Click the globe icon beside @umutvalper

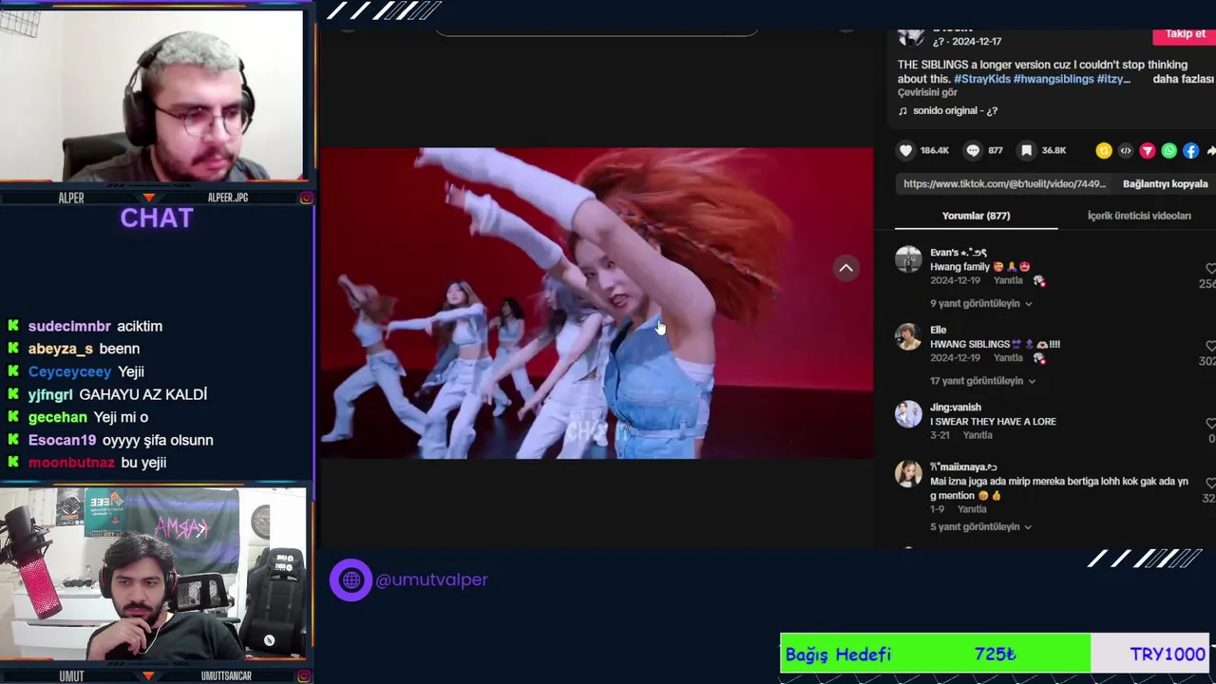pyautogui.click(x=351, y=579)
